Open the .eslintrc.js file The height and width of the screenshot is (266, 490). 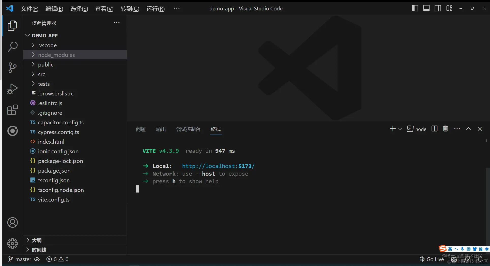tap(75, 103)
